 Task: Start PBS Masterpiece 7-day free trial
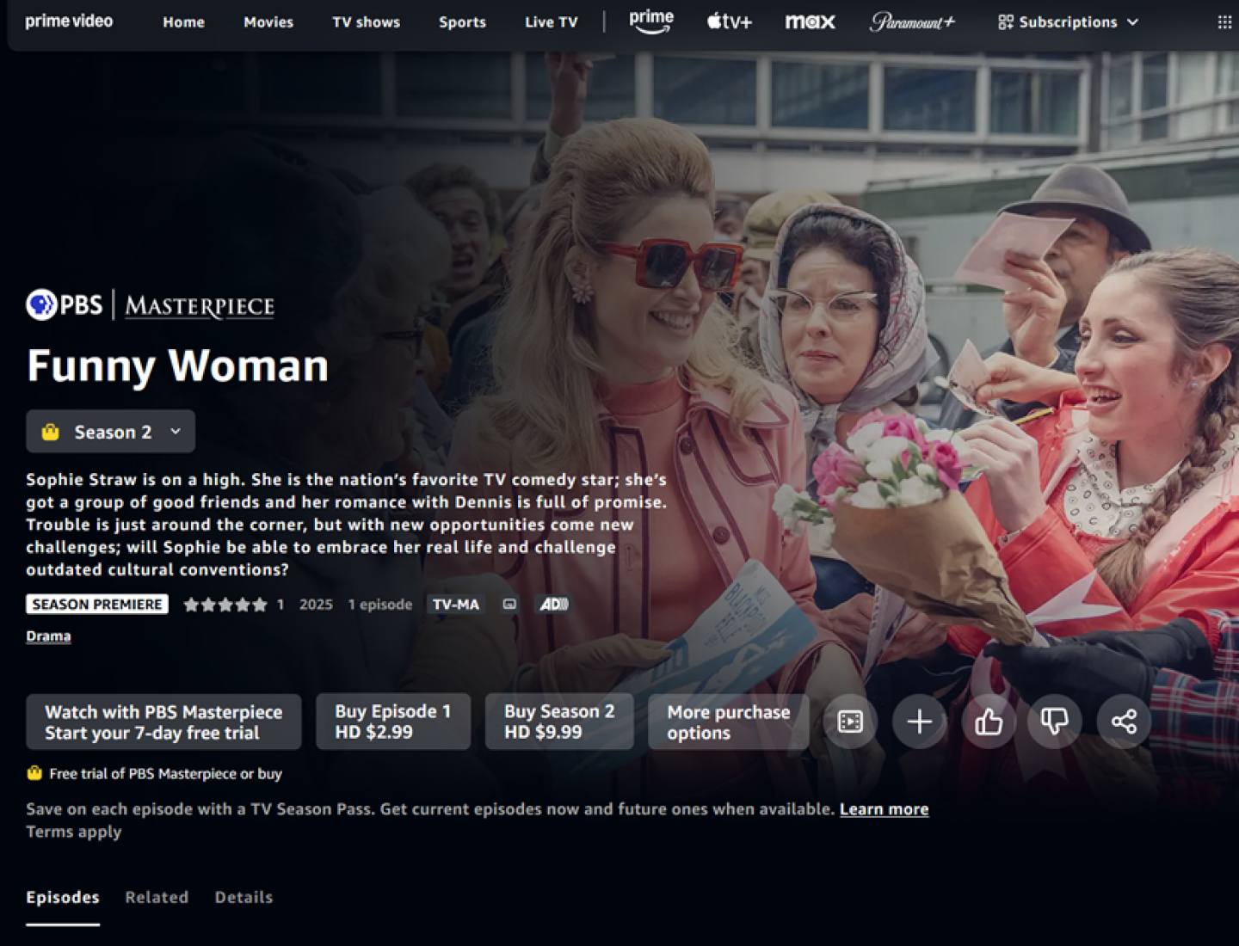(163, 722)
